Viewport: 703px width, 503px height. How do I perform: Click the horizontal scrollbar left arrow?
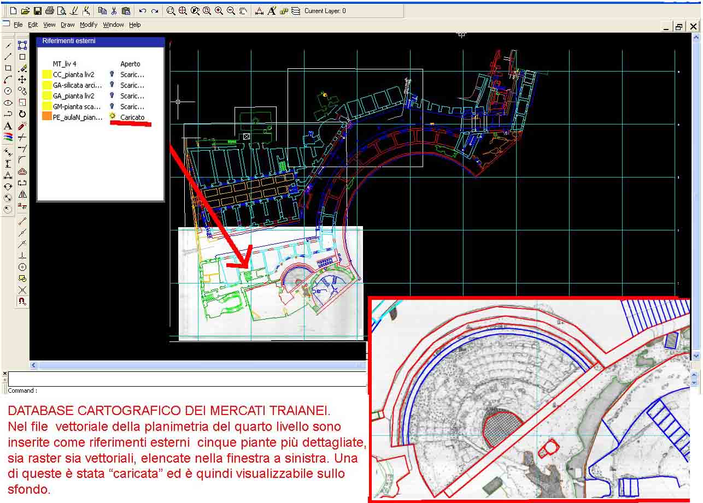click(34, 365)
